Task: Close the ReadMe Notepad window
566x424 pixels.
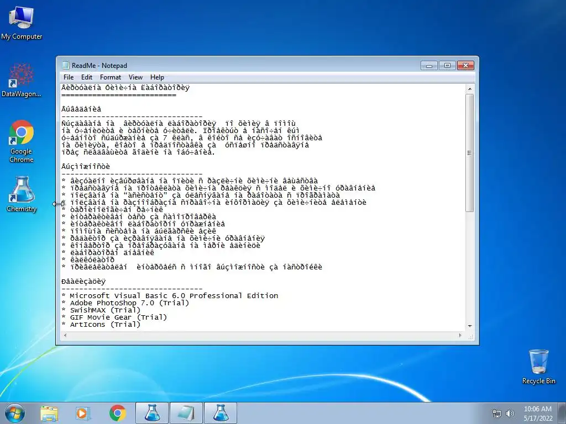Action: (465, 65)
